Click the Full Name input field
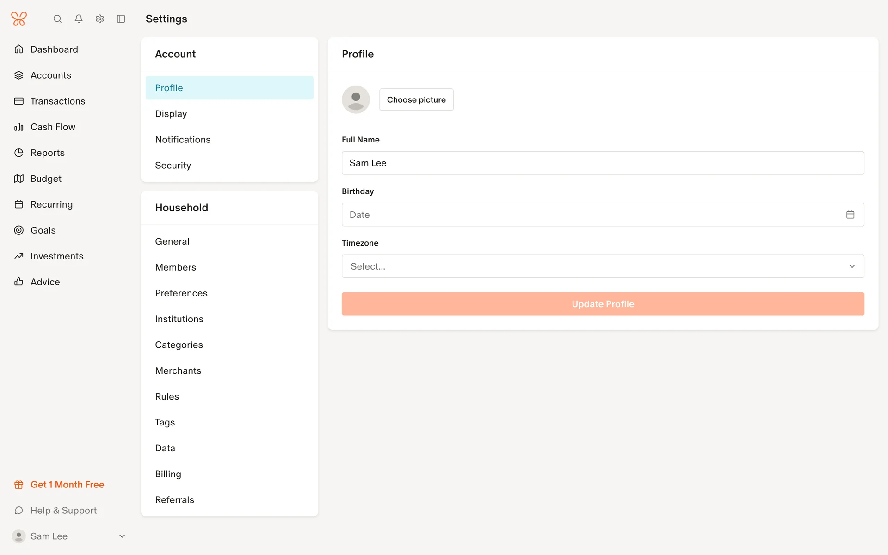 tap(603, 163)
